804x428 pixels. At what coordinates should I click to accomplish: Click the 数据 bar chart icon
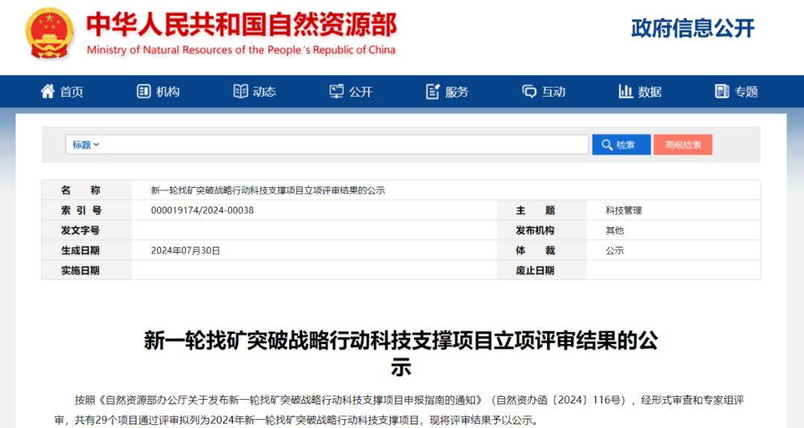coord(625,91)
